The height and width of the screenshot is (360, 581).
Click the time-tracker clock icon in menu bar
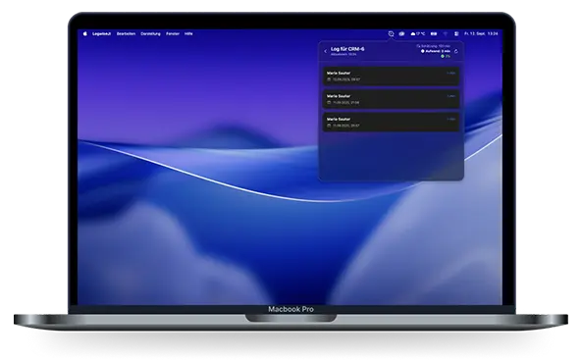tap(391, 33)
